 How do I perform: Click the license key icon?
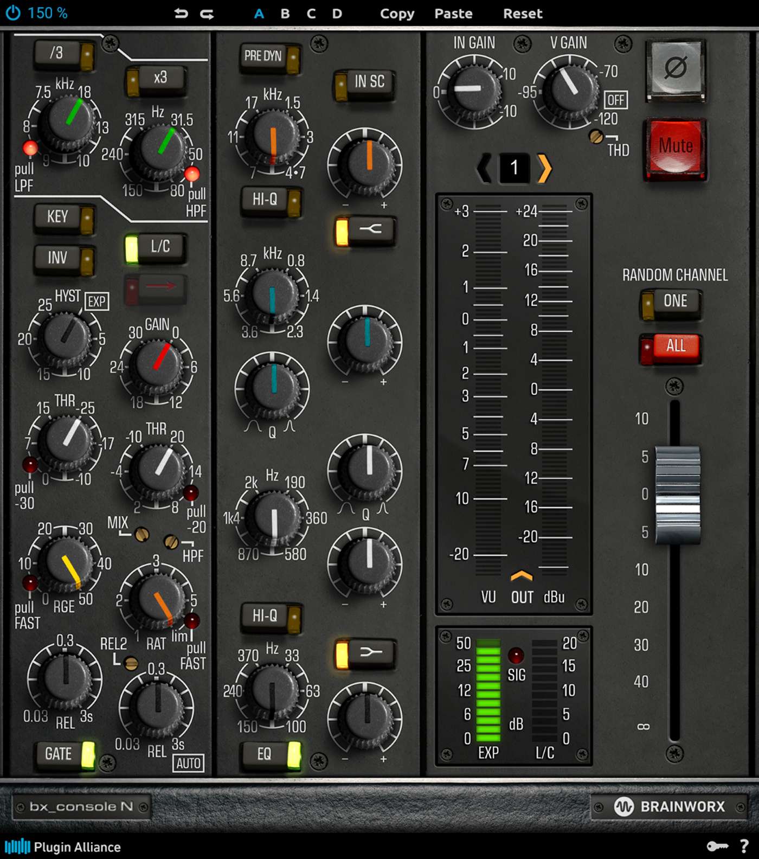pyautogui.click(x=717, y=846)
